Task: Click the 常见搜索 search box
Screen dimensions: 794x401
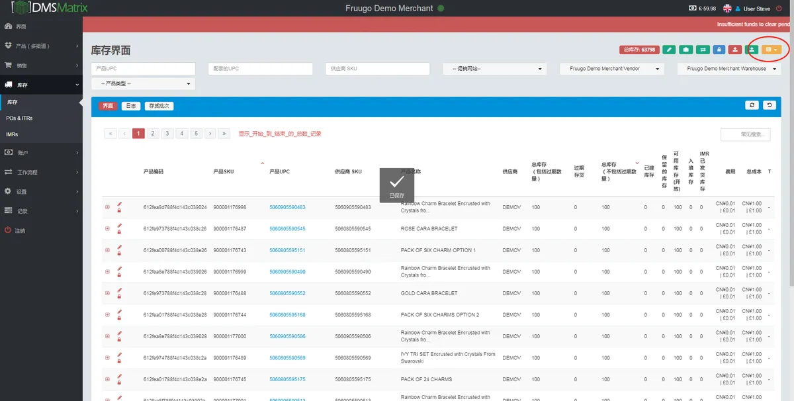Action: (x=746, y=135)
